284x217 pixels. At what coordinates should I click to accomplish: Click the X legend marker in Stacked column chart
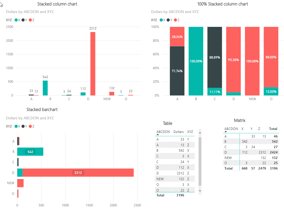point(16,20)
